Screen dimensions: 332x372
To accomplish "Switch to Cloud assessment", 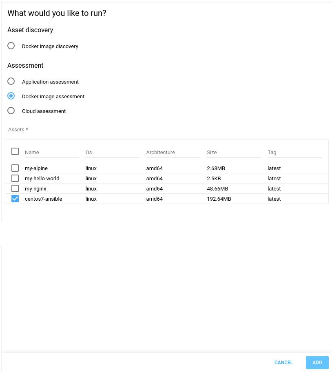I will pyautogui.click(x=11, y=111).
